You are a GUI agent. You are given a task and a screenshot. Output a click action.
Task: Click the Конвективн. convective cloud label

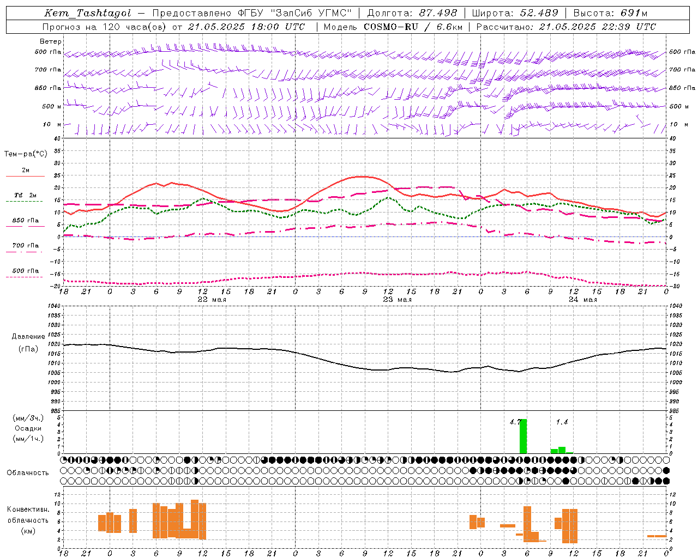[28, 510]
